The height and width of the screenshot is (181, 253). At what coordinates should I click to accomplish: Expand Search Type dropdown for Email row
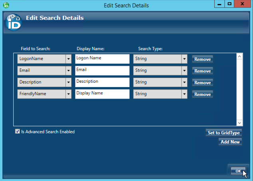click(x=184, y=71)
